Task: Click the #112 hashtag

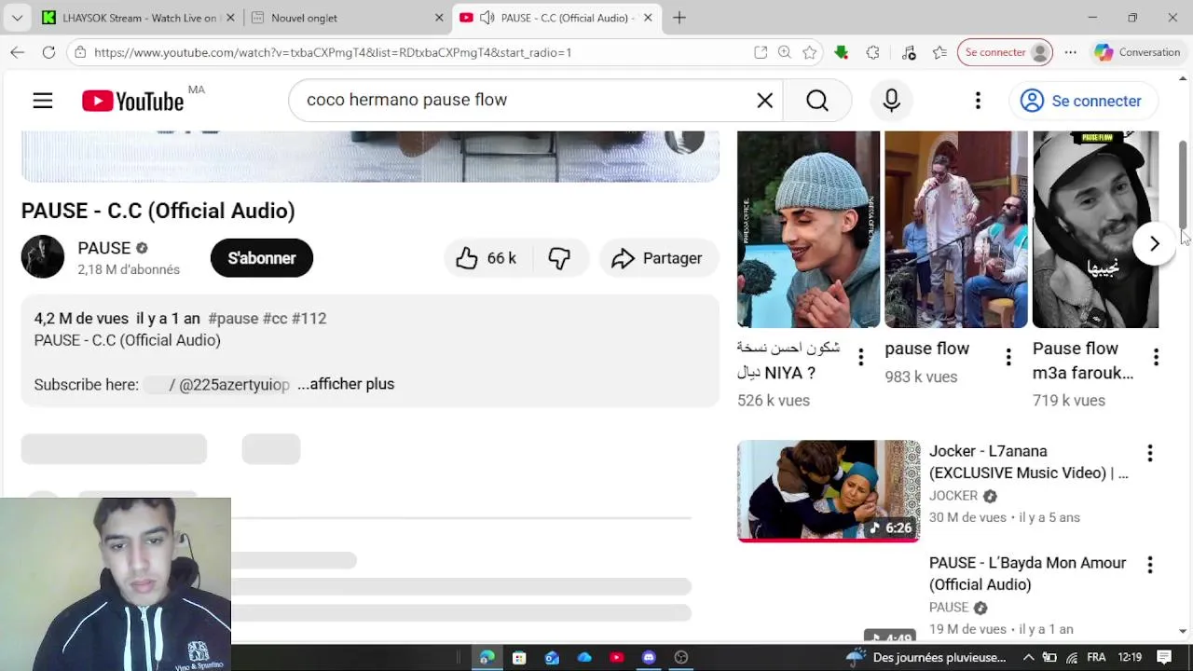Action: click(x=309, y=319)
